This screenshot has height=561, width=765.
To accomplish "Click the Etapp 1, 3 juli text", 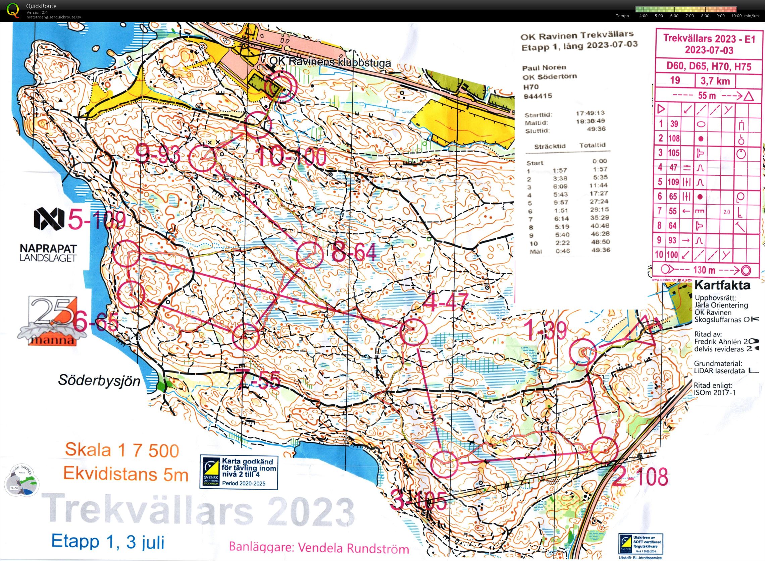I will (x=108, y=541).
